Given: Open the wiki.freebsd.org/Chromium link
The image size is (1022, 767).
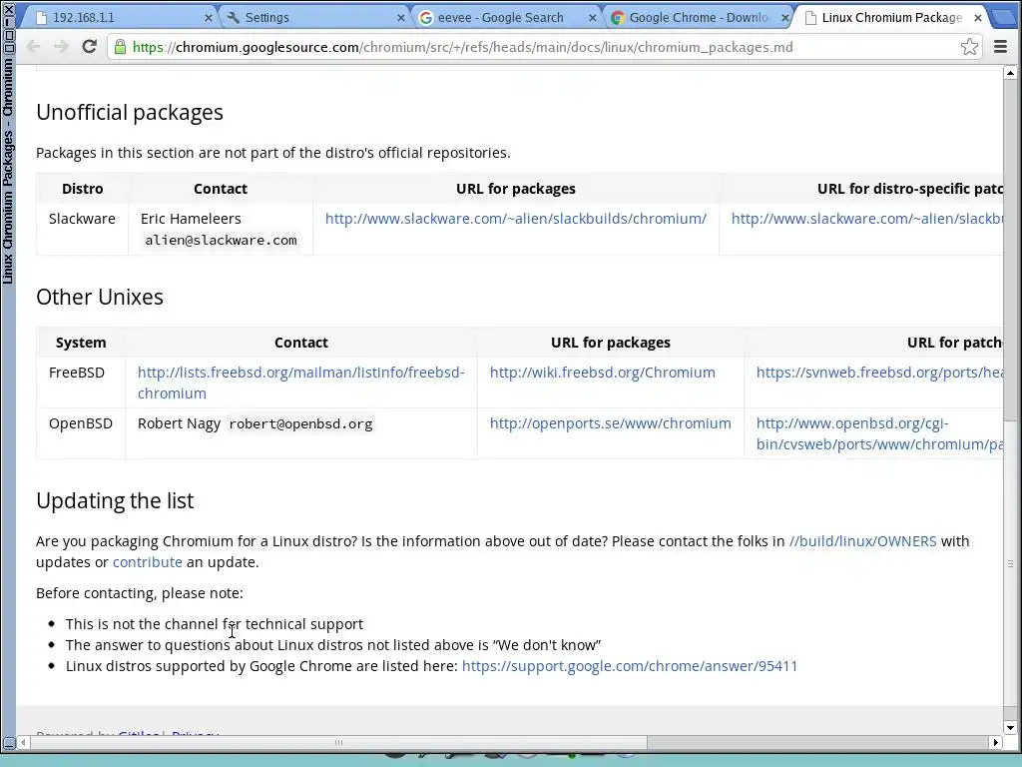Looking at the screenshot, I should (x=602, y=373).
